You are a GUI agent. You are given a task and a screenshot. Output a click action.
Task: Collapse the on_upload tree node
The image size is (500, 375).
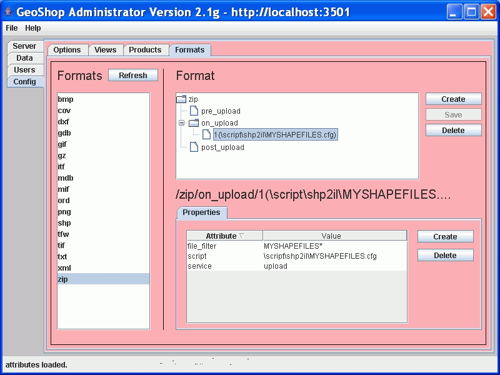(181, 122)
